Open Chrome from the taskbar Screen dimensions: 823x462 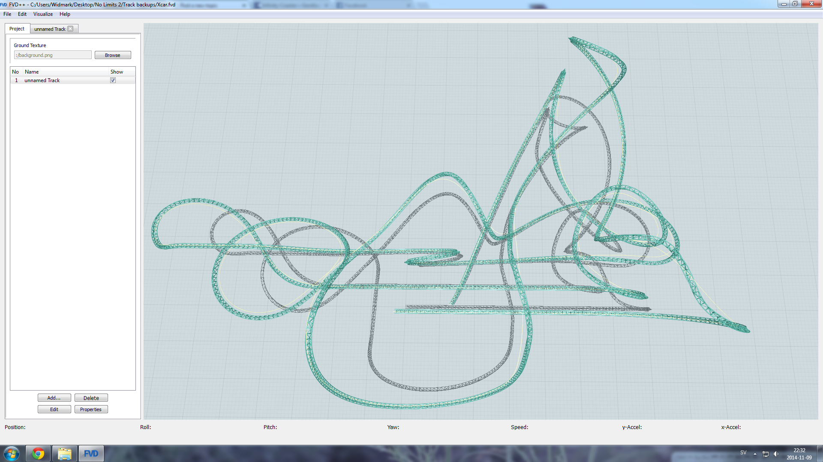point(38,453)
